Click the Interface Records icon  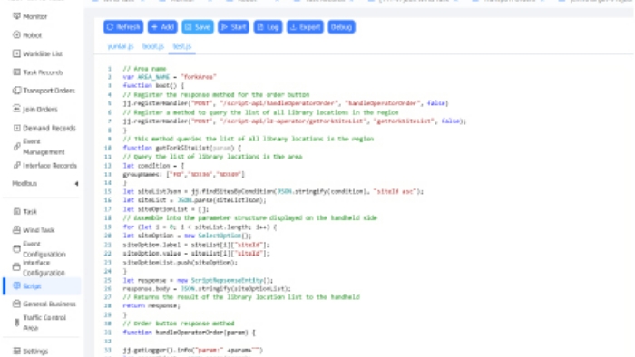tap(16, 165)
